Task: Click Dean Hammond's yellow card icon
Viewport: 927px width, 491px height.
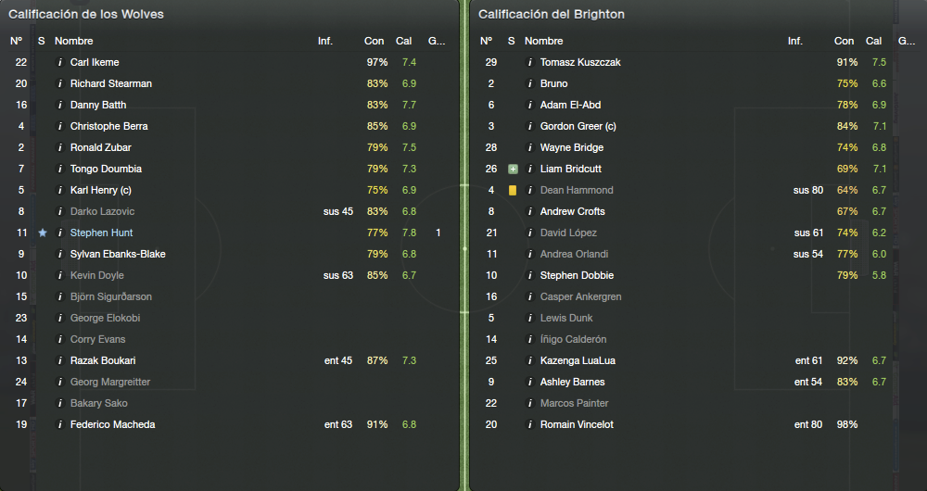Action: coord(512,190)
